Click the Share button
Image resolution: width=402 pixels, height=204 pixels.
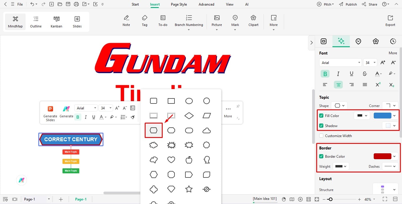point(370,4)
